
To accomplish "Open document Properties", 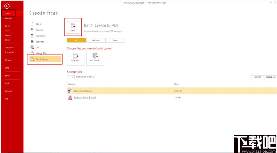I will [9, 52].
